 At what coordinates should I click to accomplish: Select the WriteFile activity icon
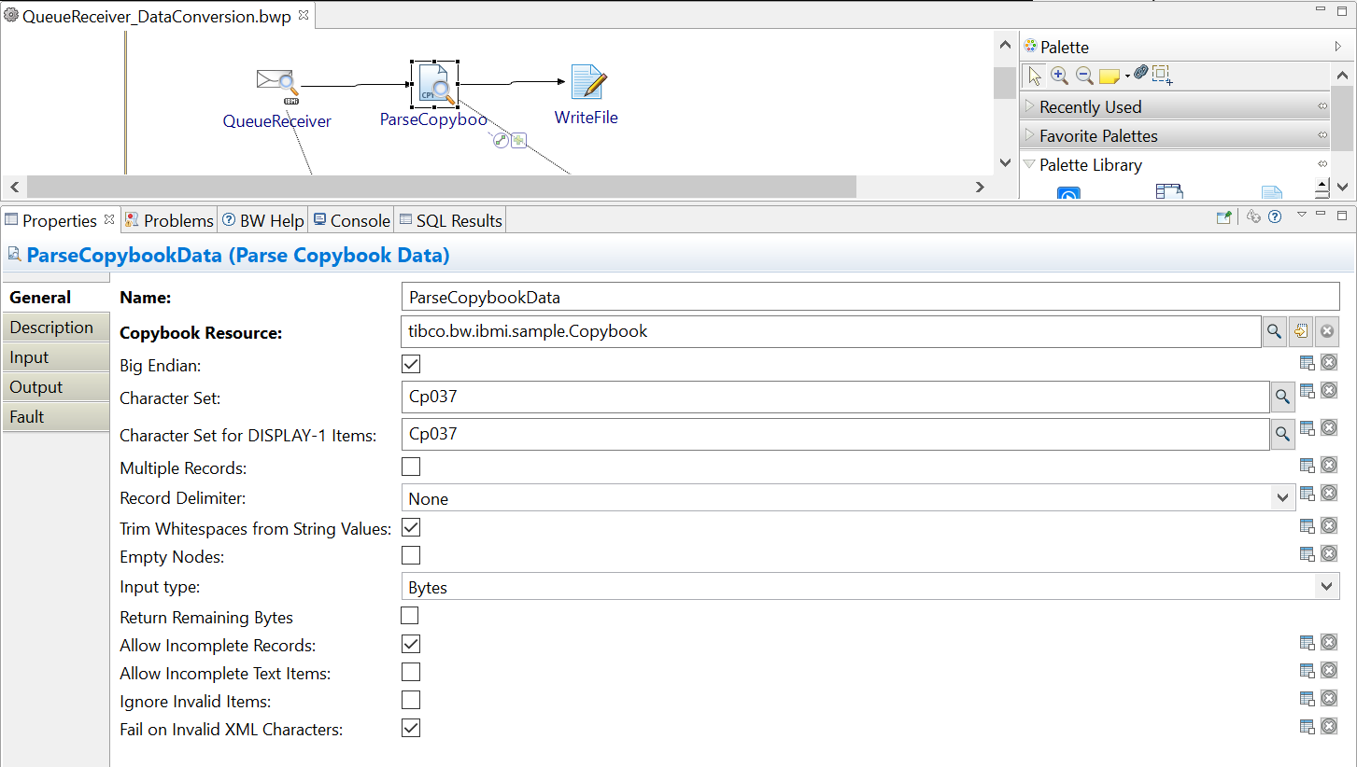coord(587,83)
